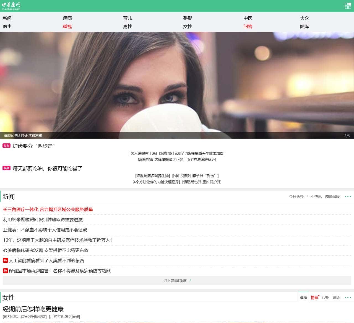Click the arrow next to 进入新闻频道
Image resolution: width=354 pixels, height=323 pixels.
(x=190, y=280)
